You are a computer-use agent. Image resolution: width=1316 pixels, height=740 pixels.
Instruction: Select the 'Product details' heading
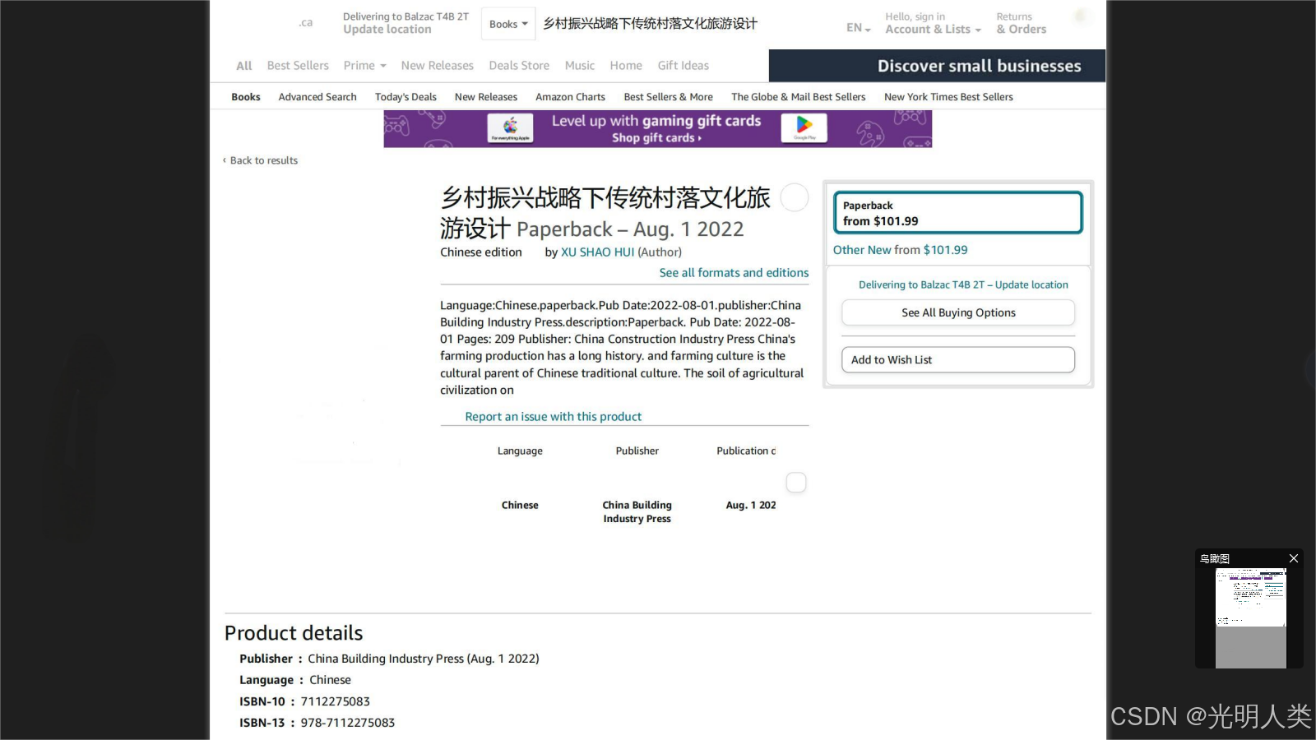click(294, 632)
